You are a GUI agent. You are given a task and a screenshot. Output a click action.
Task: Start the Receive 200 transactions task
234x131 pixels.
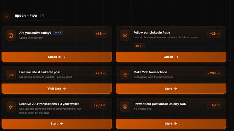click(57, 124)
